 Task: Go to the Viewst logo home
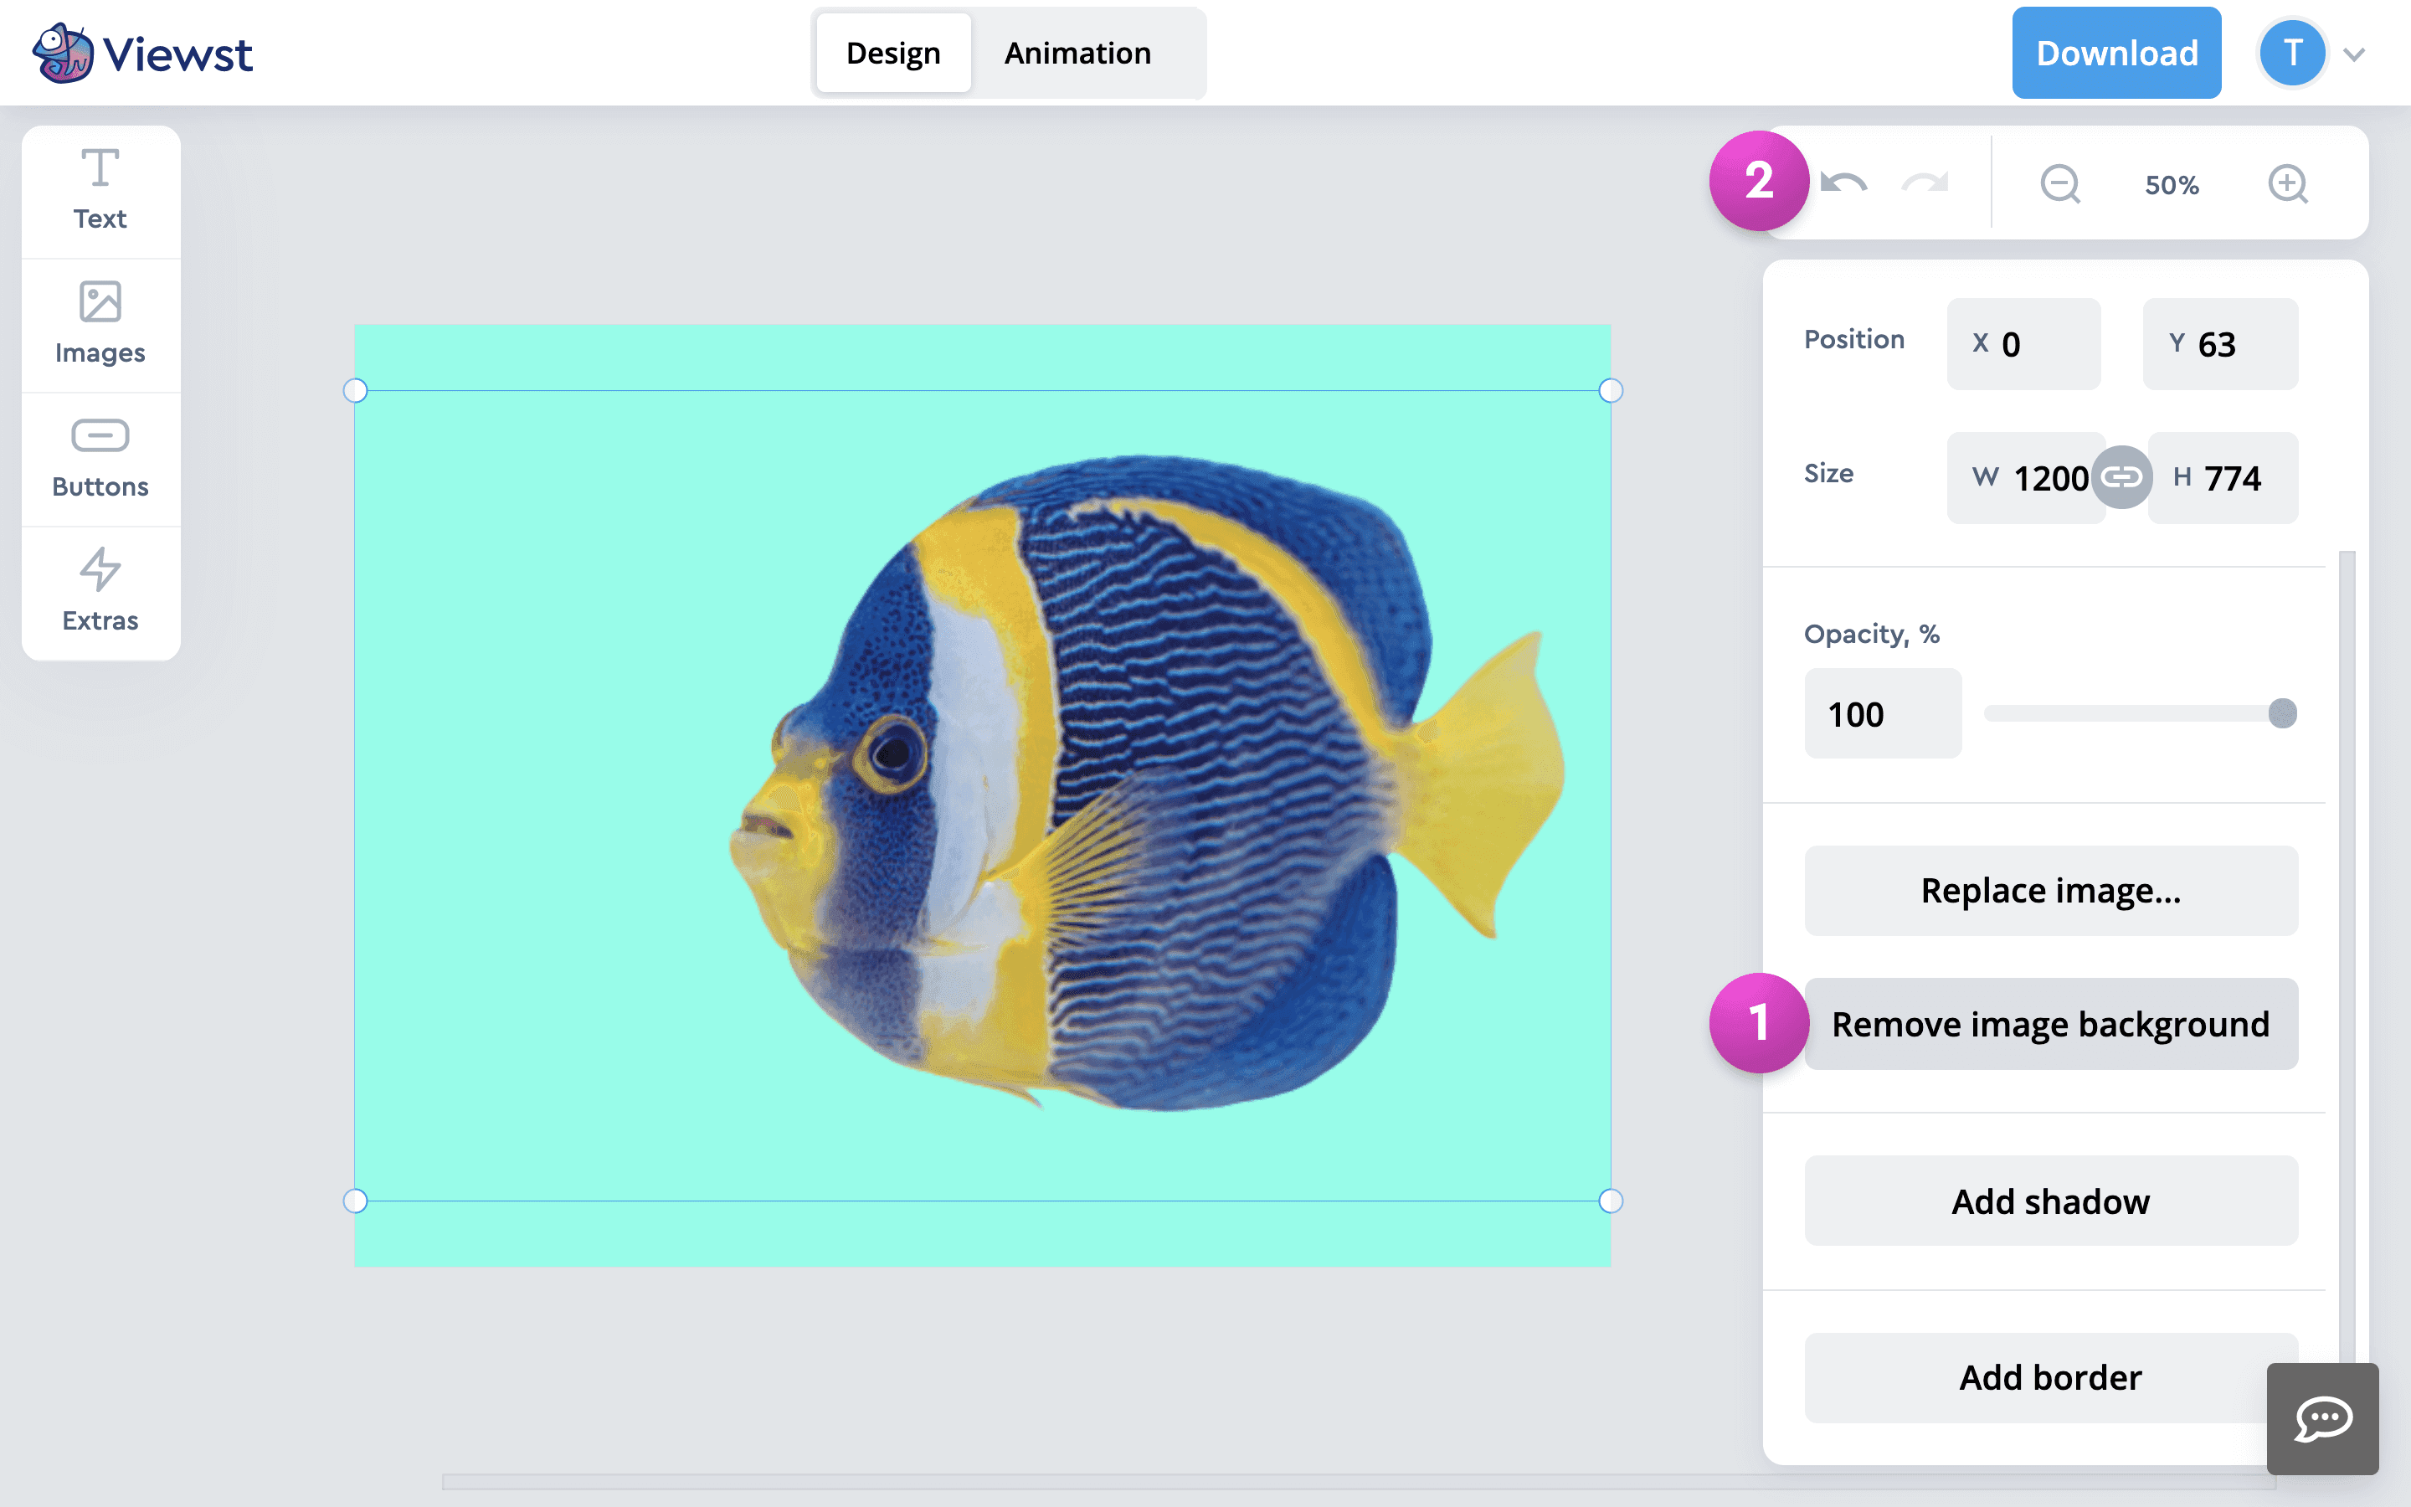[x=142, y=53]
